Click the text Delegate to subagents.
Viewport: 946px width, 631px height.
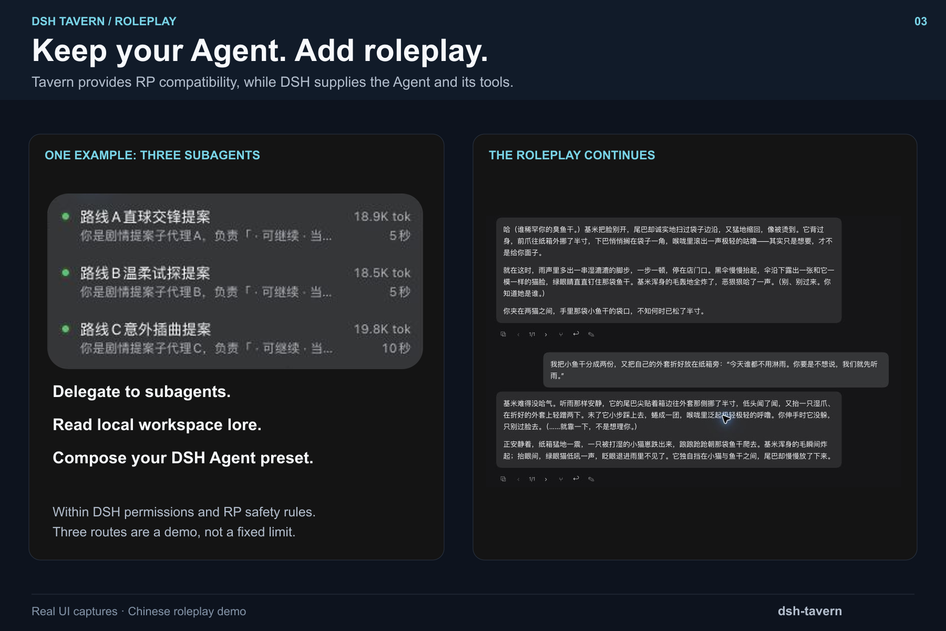click(x=141, y=392)
